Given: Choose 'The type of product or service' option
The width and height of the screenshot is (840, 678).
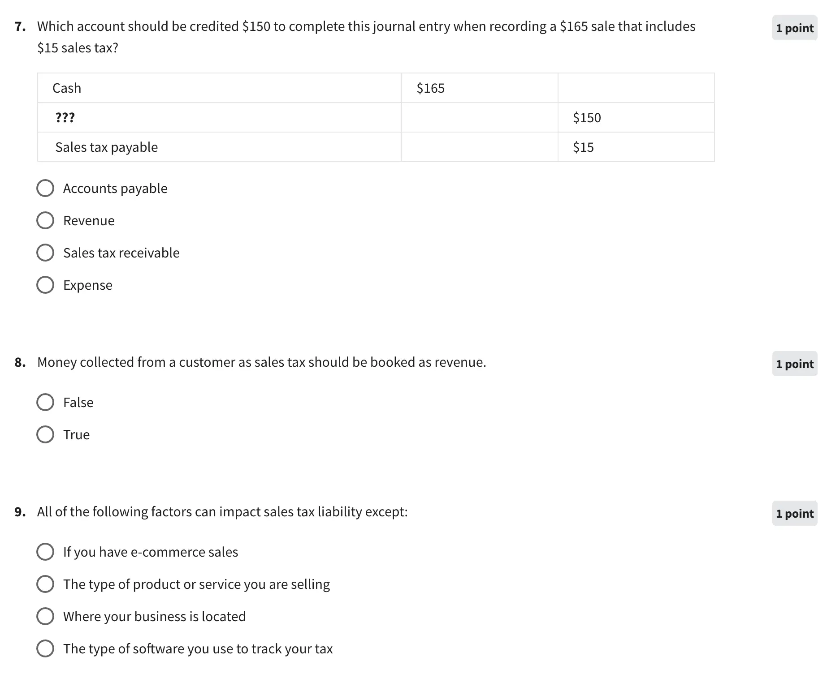Looking at the screenshot, I should coord(45,584).
